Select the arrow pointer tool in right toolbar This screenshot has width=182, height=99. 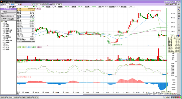(x=179, y=4)
